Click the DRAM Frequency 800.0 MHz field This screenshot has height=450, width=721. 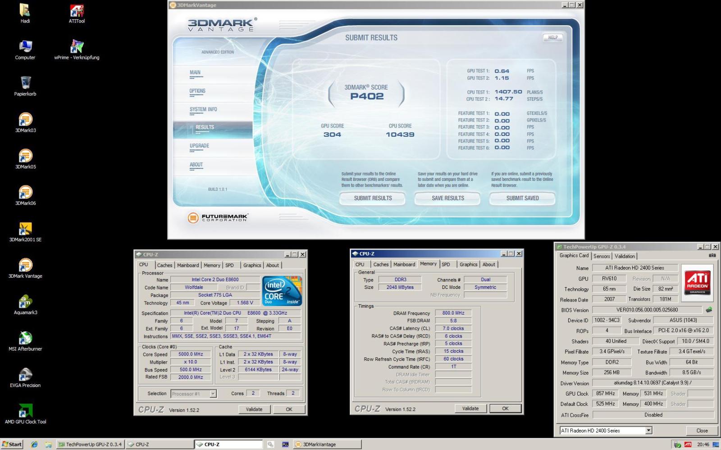coord(453,313)
